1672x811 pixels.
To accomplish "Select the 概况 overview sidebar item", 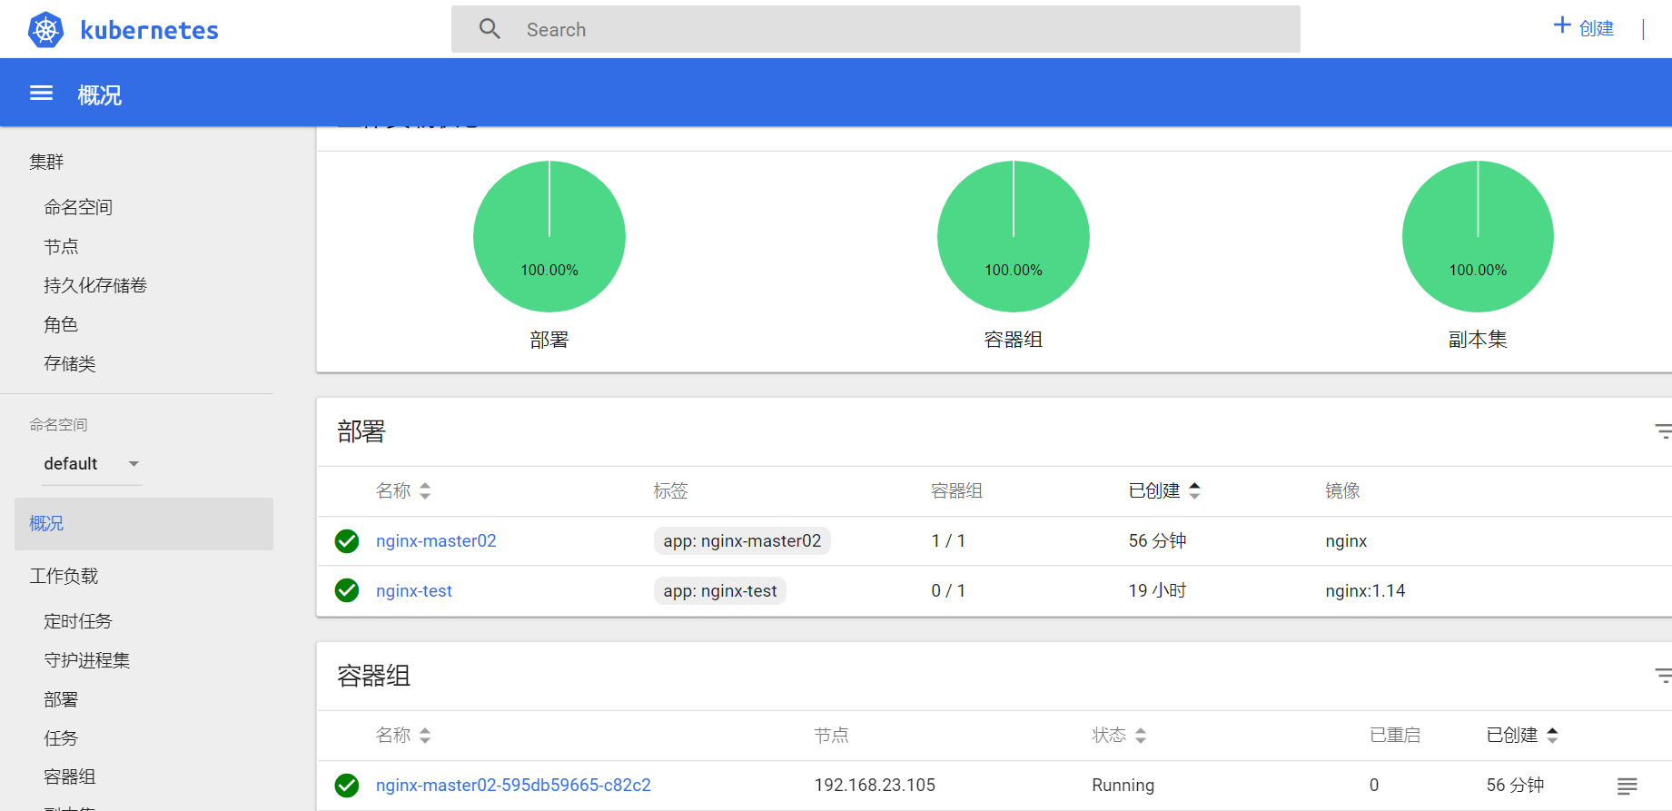I will pos(143,524).
